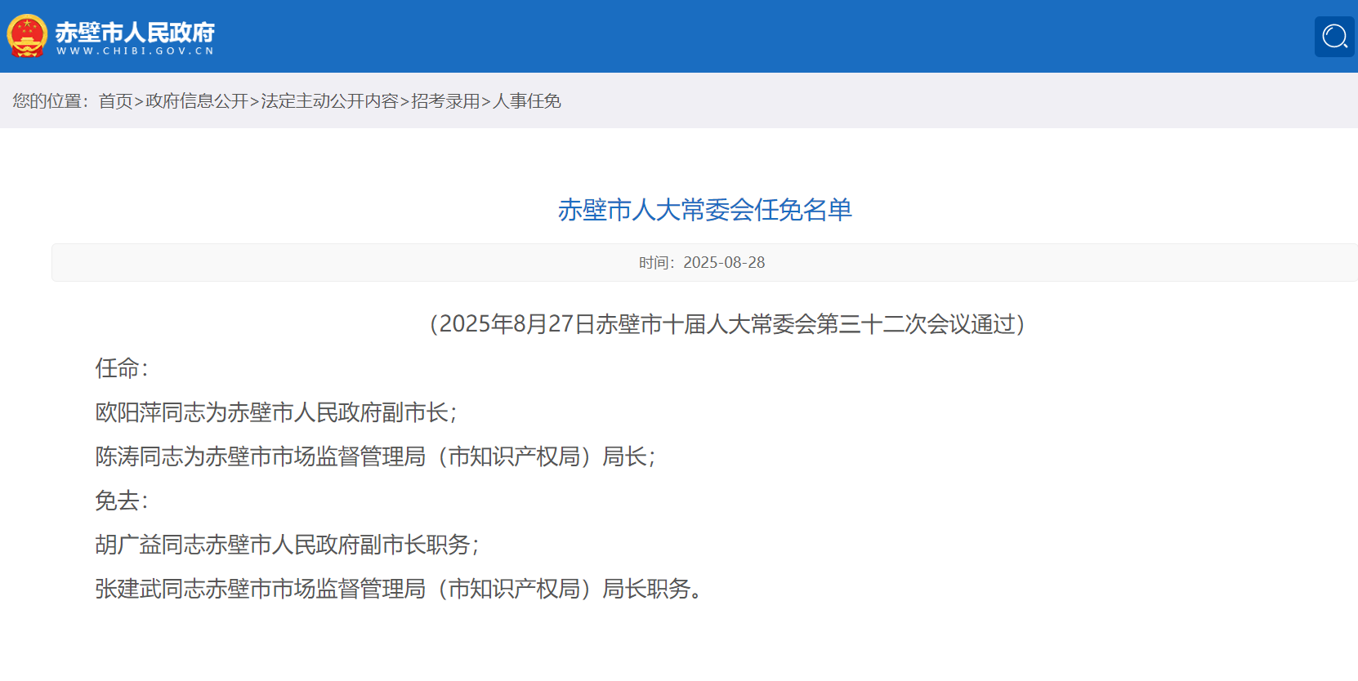
Task: Select line about 陈涛同志
Action: coord(376,456)
